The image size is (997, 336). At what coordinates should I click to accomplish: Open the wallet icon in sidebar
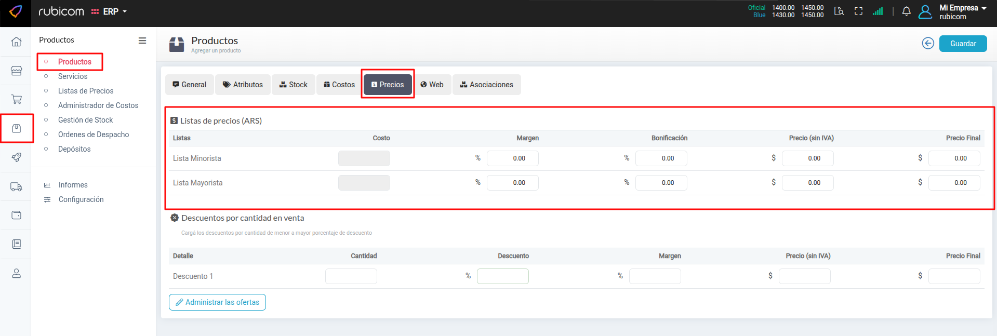pos(16,215)
